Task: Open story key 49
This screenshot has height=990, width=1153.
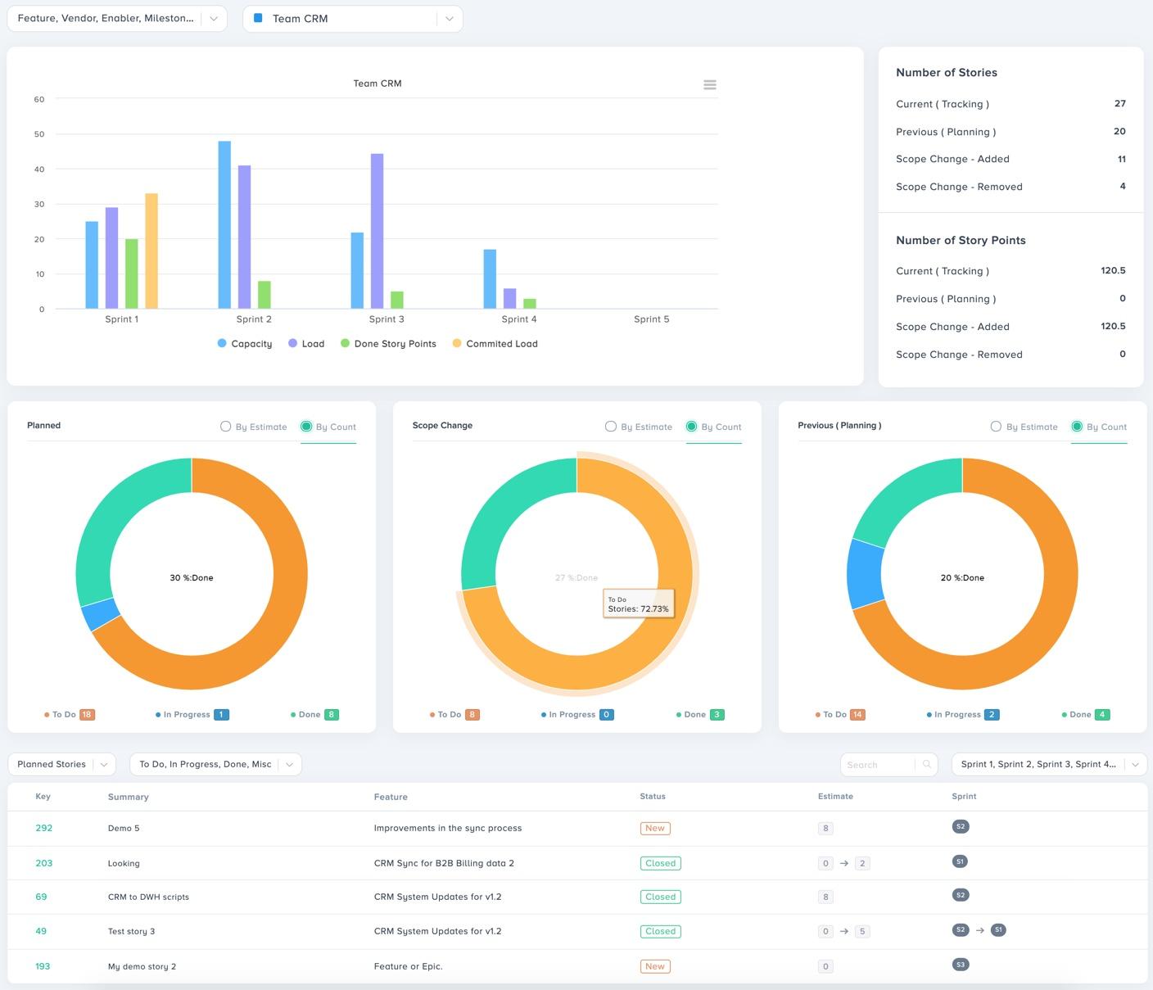Action: tap(41, 931)
